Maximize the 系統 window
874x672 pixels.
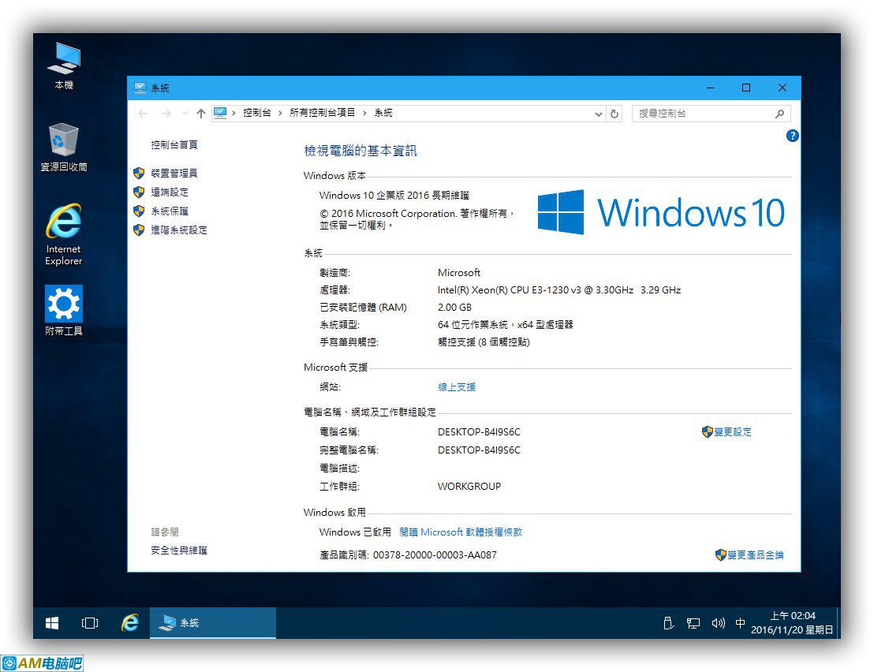(x=746, y=88)
